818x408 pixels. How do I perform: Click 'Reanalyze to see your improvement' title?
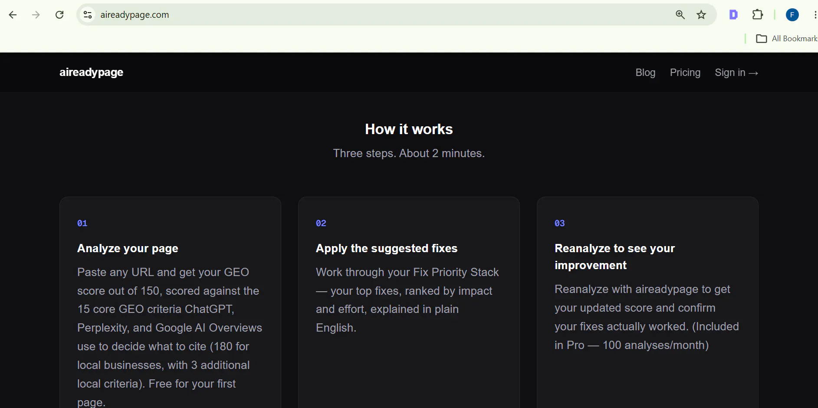click(614, 257)
